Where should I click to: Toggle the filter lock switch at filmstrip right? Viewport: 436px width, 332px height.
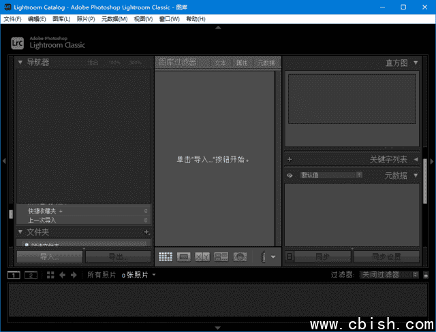click(x=426, y=275)
